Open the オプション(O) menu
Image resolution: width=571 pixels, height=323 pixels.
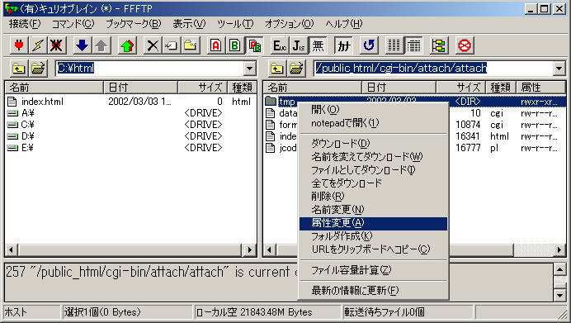coord(289,24)
